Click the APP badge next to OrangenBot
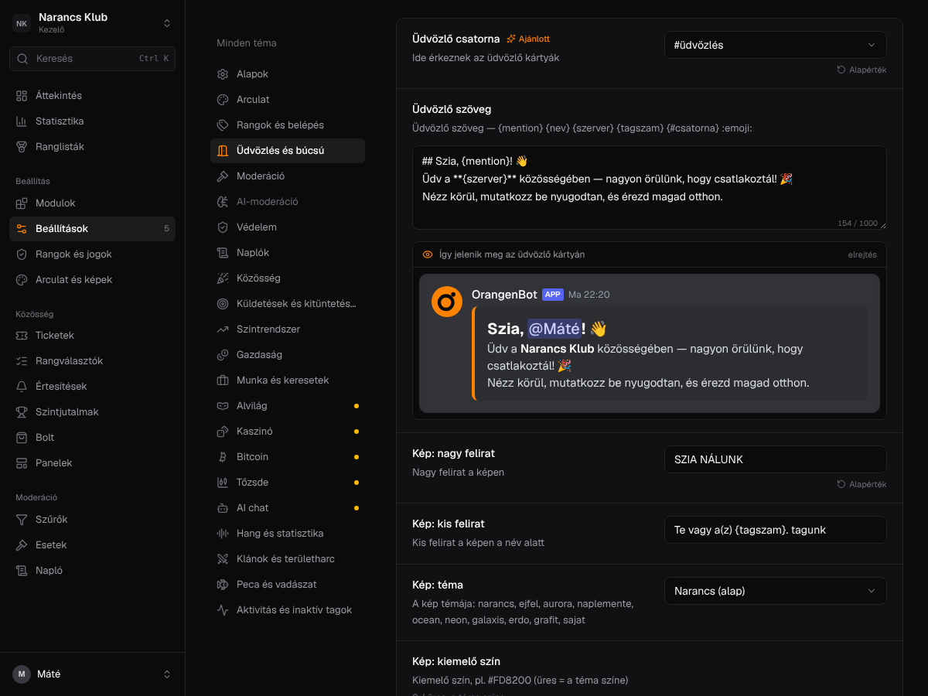Image resolution: width=928 pixels, height=696 pixels. pyautogui.click(x=553, y=295)
